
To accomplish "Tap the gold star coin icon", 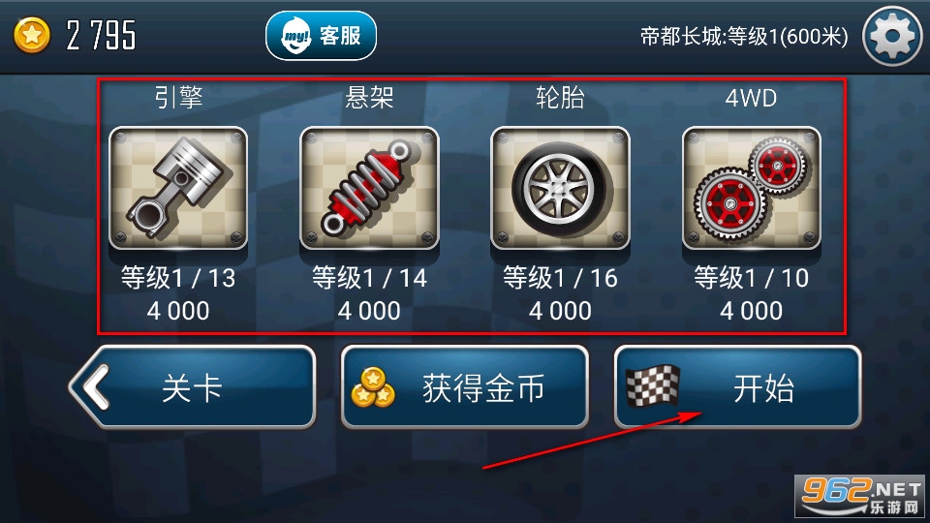I will 31,36.
